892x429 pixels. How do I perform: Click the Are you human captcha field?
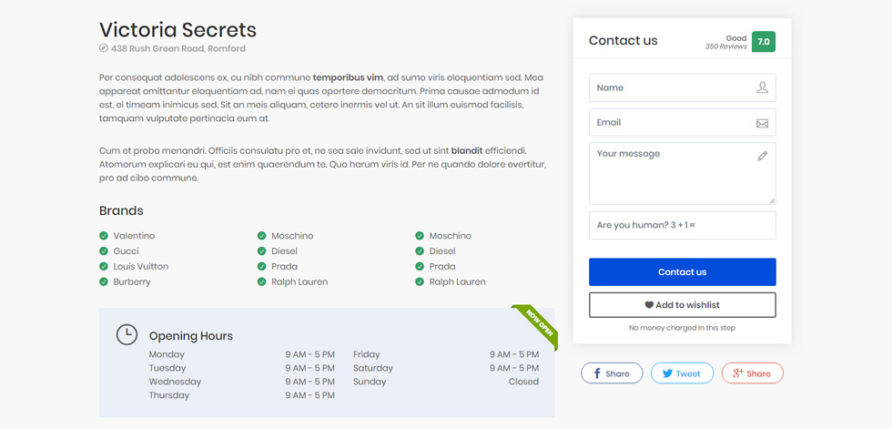point(682,225)
